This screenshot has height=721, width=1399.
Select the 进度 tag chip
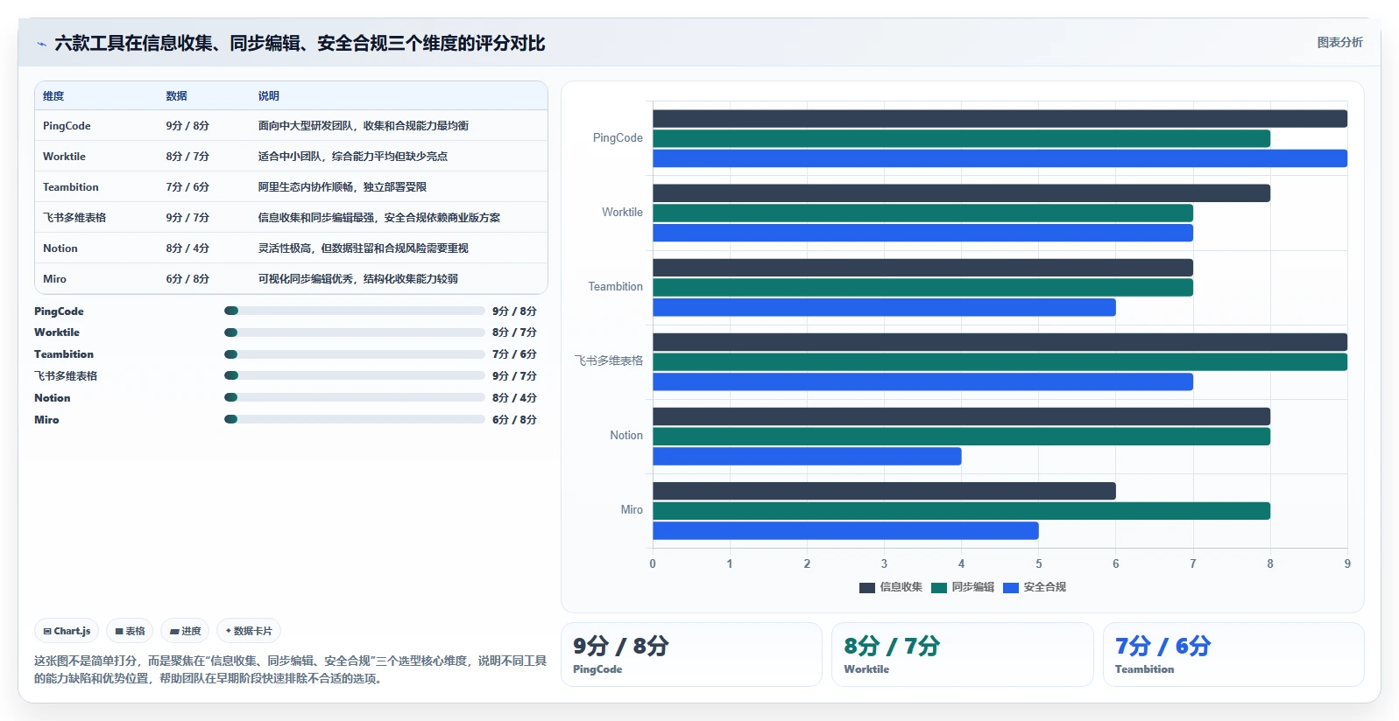point(185,631)
